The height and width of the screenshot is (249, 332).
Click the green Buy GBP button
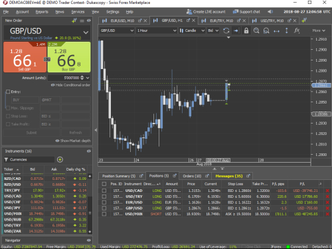point(69,57)
